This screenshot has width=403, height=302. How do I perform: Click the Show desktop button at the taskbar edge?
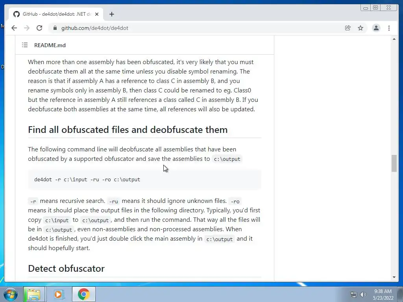pyautogui.click(x=400, y=294)
